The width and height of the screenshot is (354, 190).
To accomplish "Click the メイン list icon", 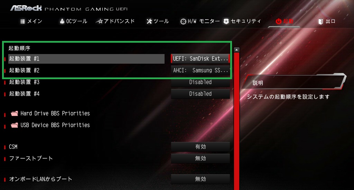I will [22, 21].
